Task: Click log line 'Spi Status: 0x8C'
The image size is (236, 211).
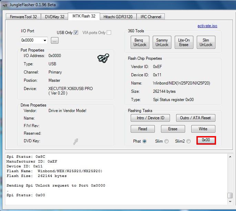Action: tap(26, 157)
